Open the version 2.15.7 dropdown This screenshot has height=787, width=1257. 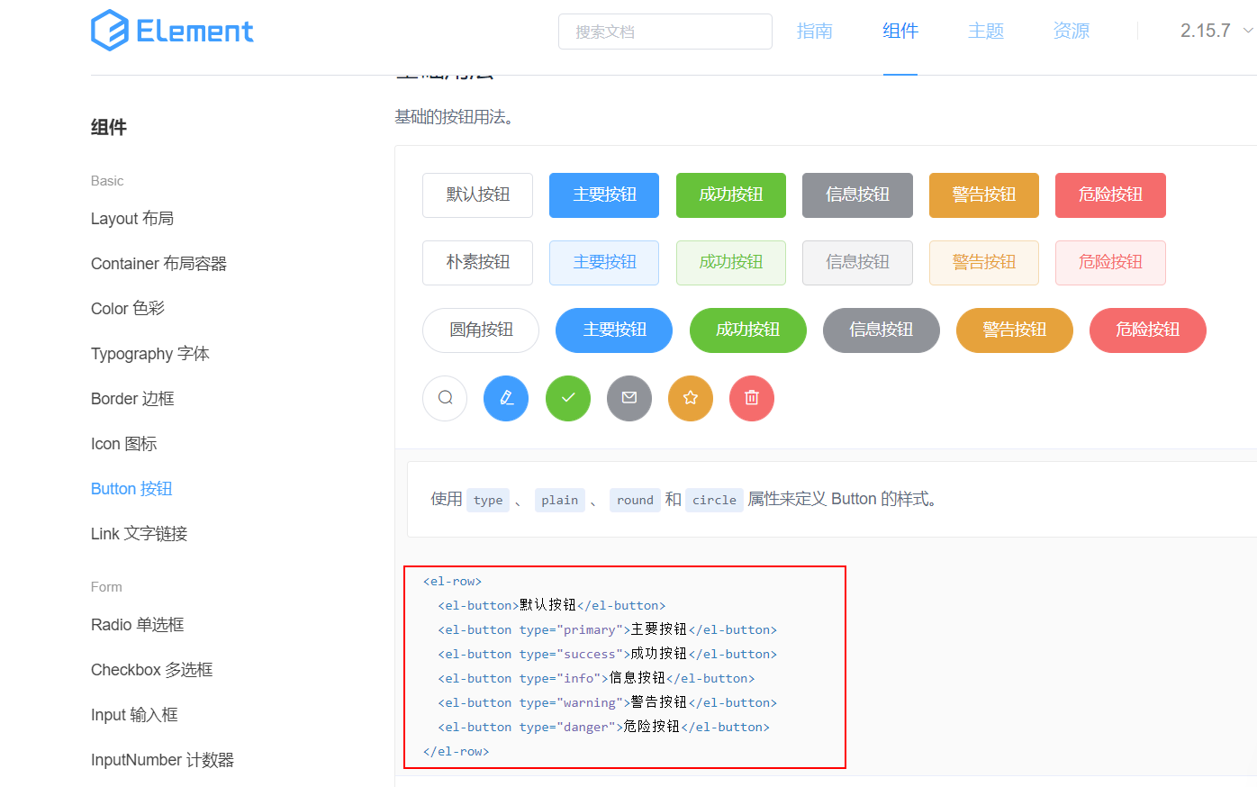[1216, 31]
